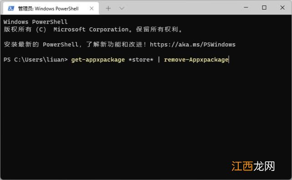Click the 江西龙网 watermark logo
Image resolution: width=292 pixels, height=180 pixels.
[x=253, y=166]
